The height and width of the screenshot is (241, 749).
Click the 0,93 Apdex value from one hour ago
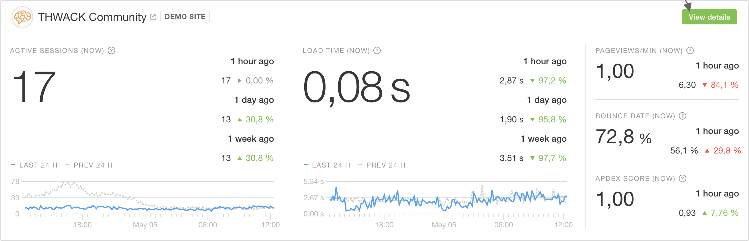point(687,213)
